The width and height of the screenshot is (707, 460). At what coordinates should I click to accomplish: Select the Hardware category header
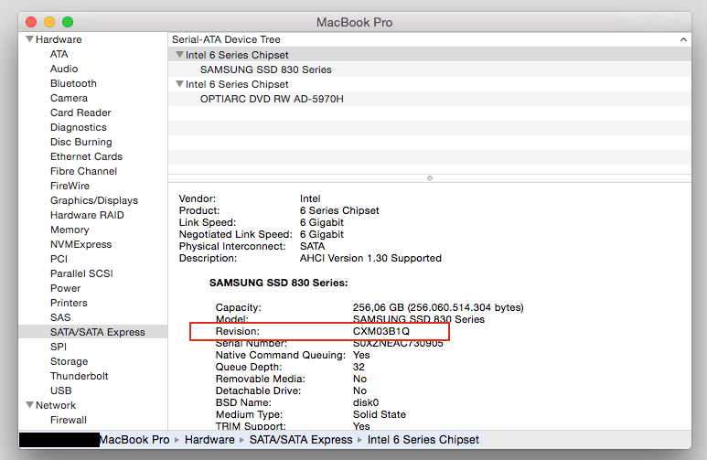pos(59,39)
